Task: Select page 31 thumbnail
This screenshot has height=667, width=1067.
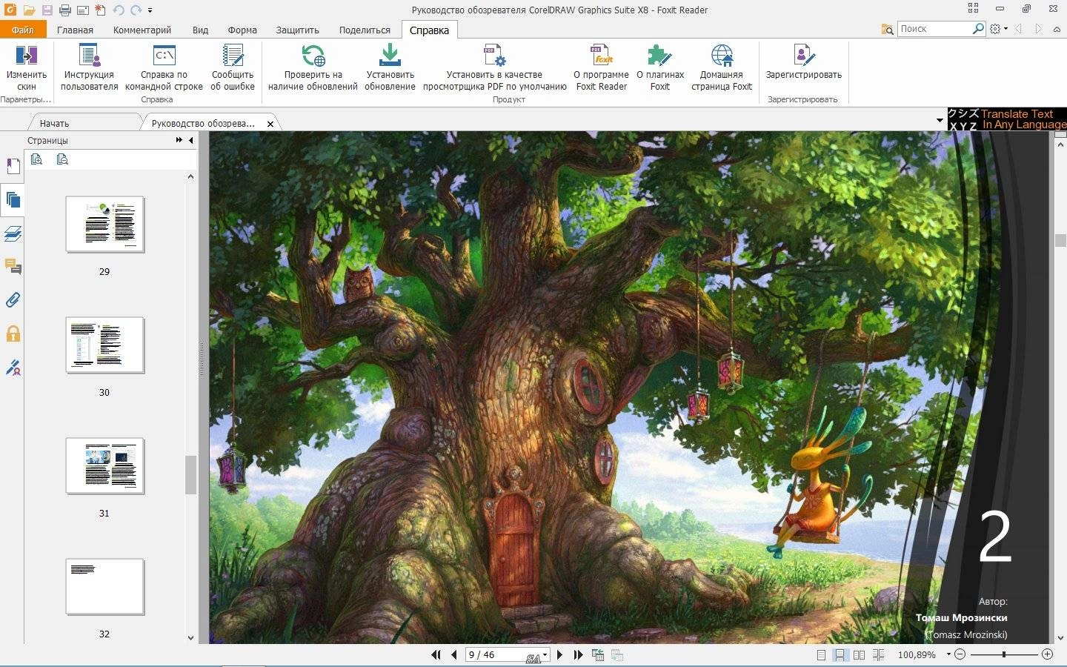Action: [105, 466]
